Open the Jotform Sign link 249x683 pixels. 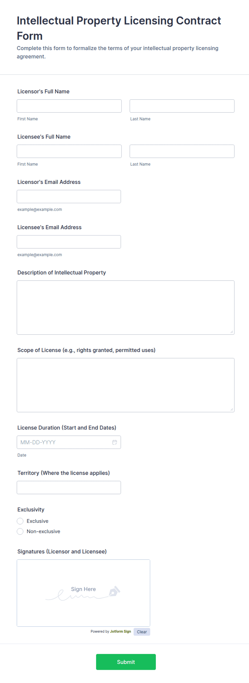click(120, 631)
